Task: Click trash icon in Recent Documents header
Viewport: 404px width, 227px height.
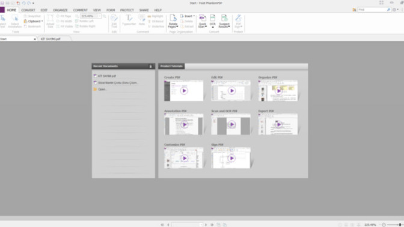Action: [x=151, y=67]
